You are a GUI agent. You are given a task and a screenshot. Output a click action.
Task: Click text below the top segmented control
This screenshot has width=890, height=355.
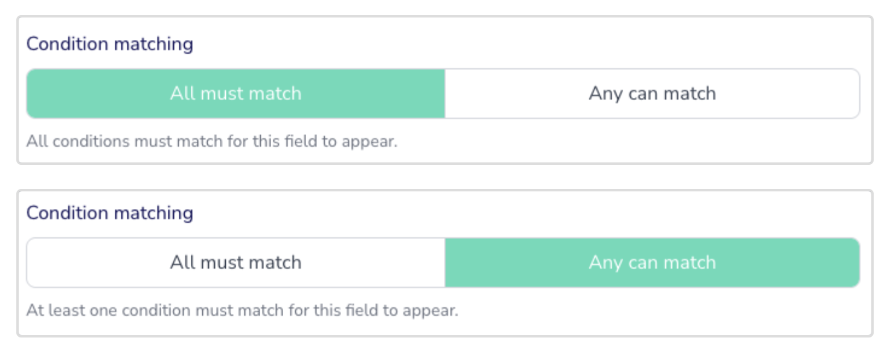[x=212, y=142]
